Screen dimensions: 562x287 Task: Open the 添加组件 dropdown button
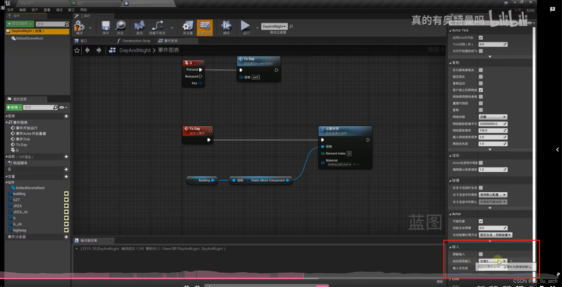click(x=20, y=24)
